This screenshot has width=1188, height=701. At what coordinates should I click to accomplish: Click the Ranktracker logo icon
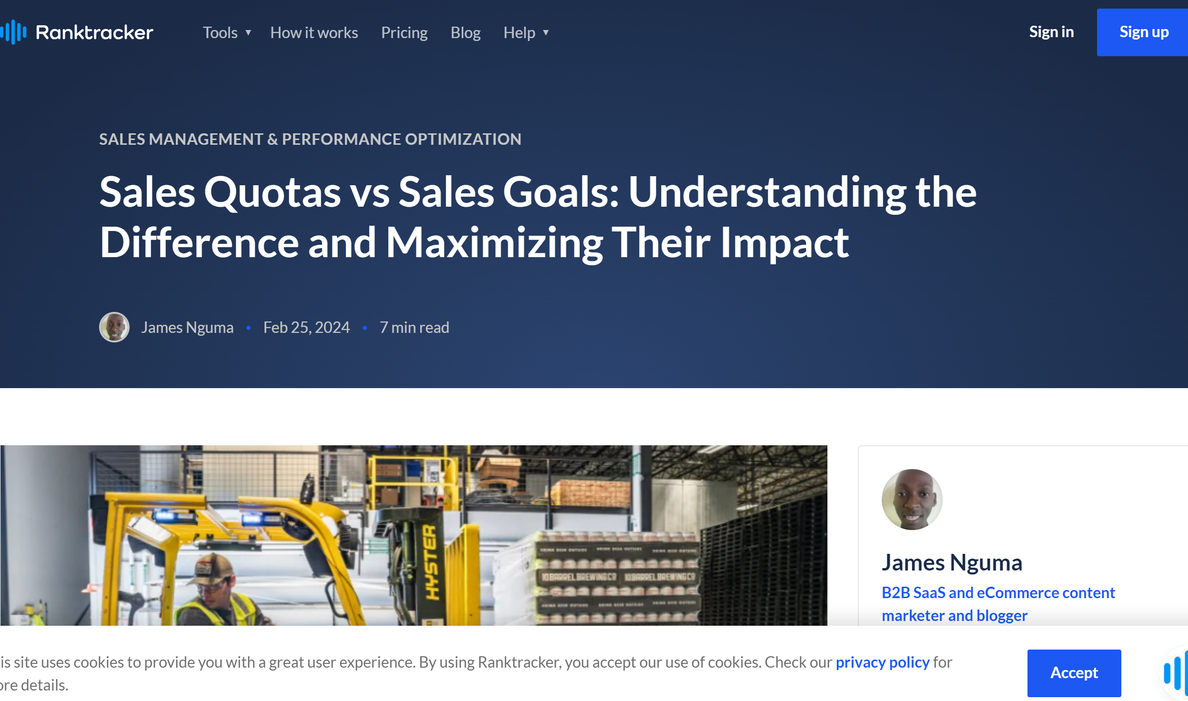pyautogui.click(x=13, y=32)
